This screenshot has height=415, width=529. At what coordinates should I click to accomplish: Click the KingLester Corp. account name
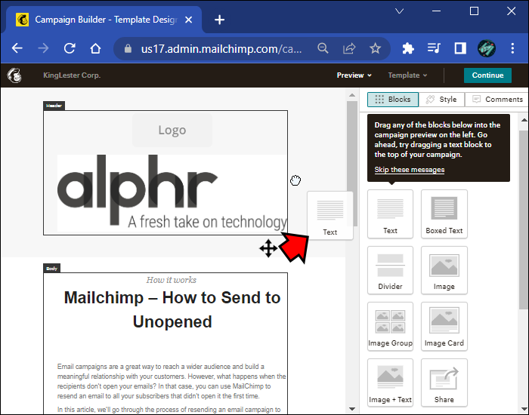(x=72, y=75)
